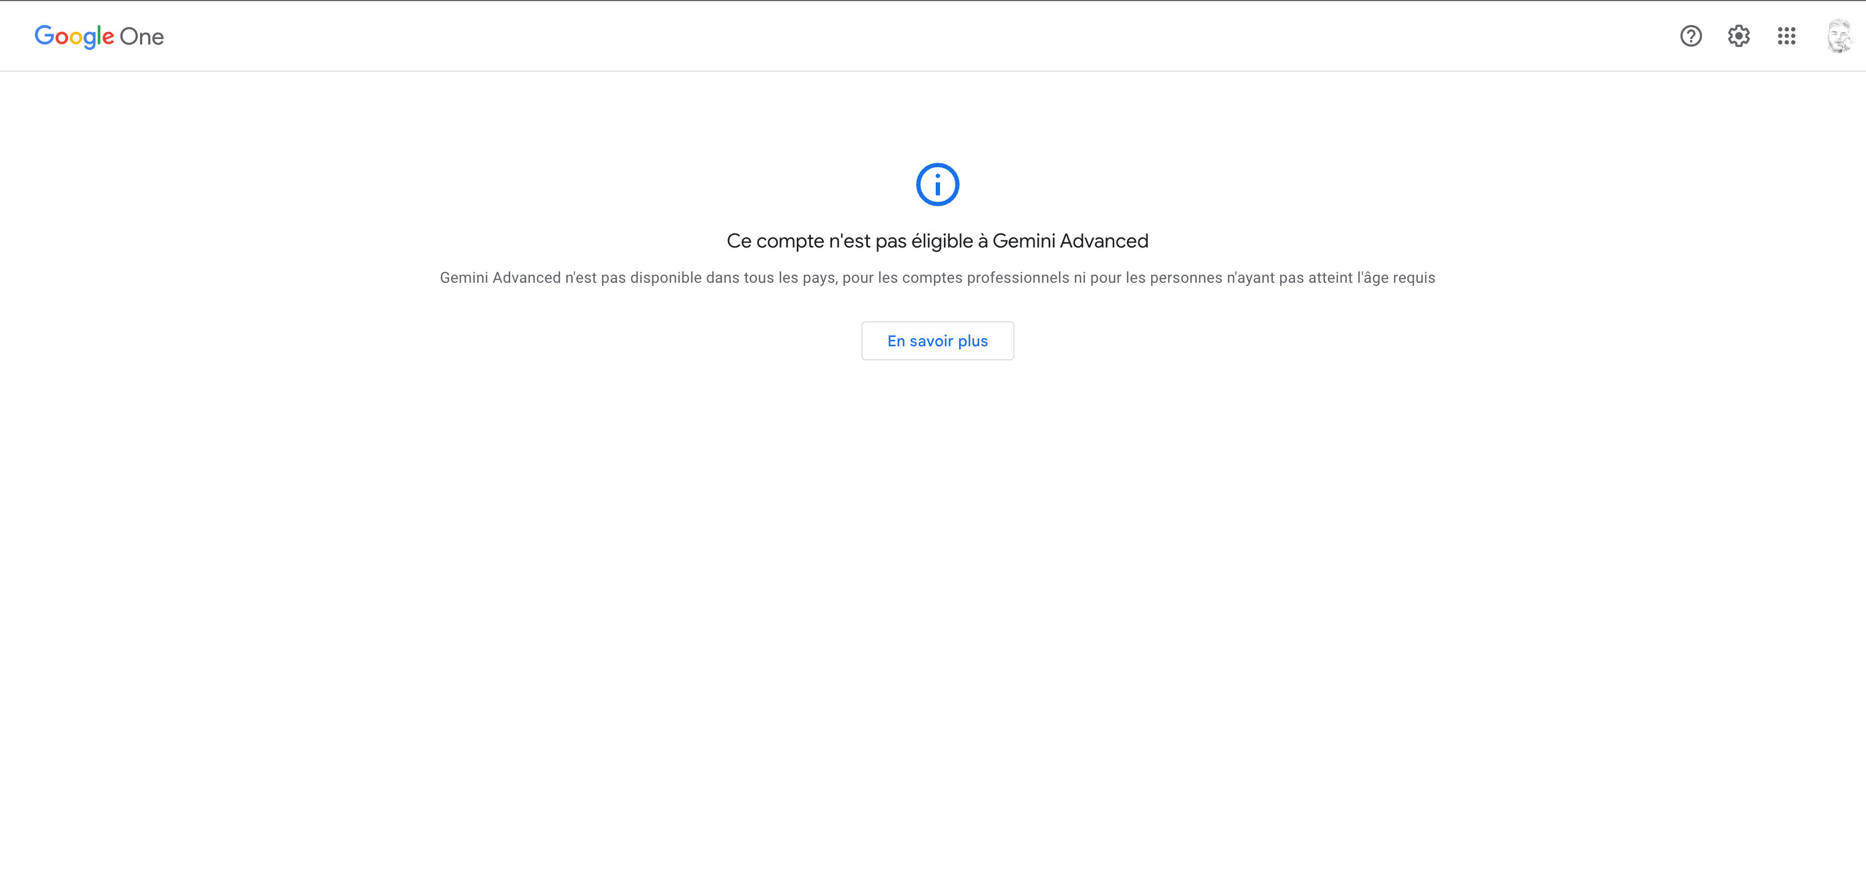Open the account profile avatar
The image size is (1866, 876).
1840,36
